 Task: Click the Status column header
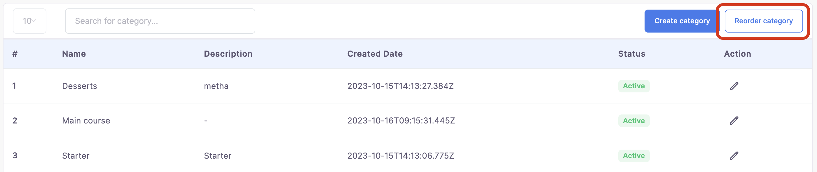631,54
